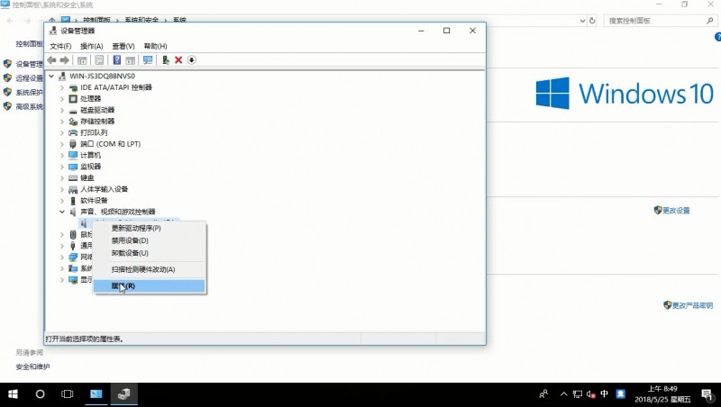Click the status bar text 打开当前选择项的属性表

84,339
